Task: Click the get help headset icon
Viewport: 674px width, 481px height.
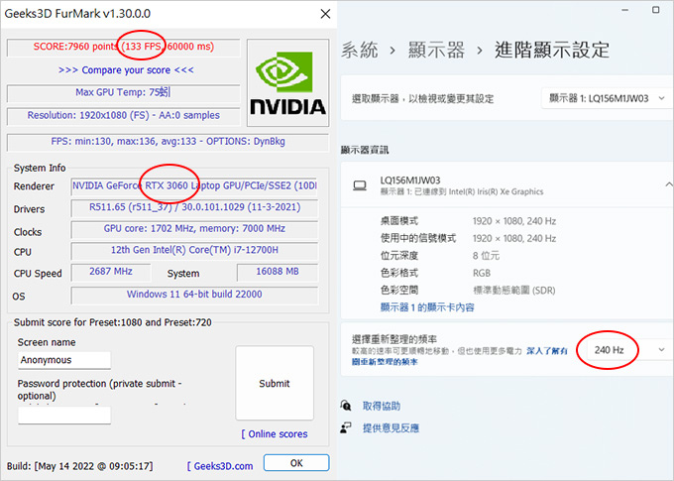Action: (x=346, y=406)
